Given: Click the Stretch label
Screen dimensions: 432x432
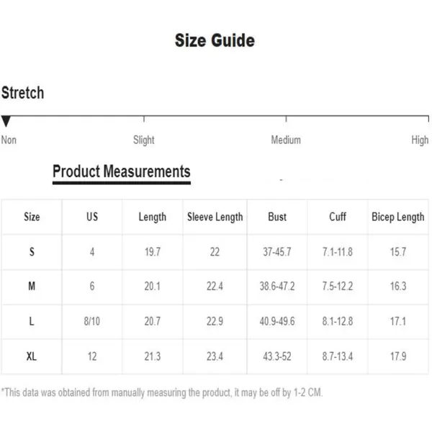Looking at the screenshot, I should [22, 93].
